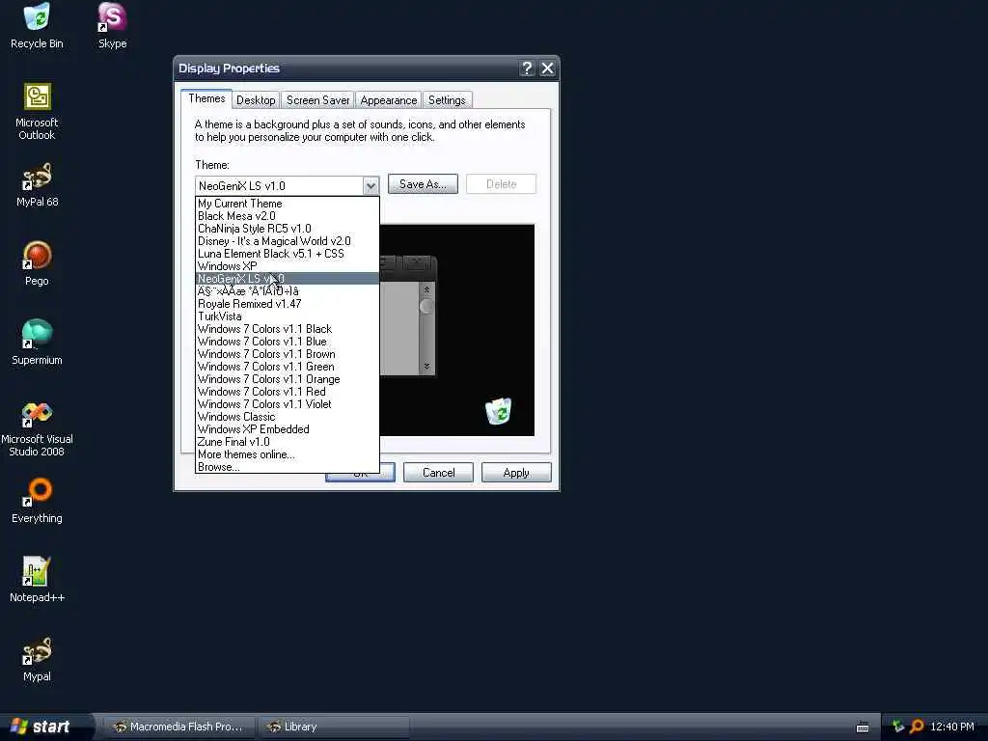Switch to the Themes tab

pyautogui.click(x=206, y=99)
